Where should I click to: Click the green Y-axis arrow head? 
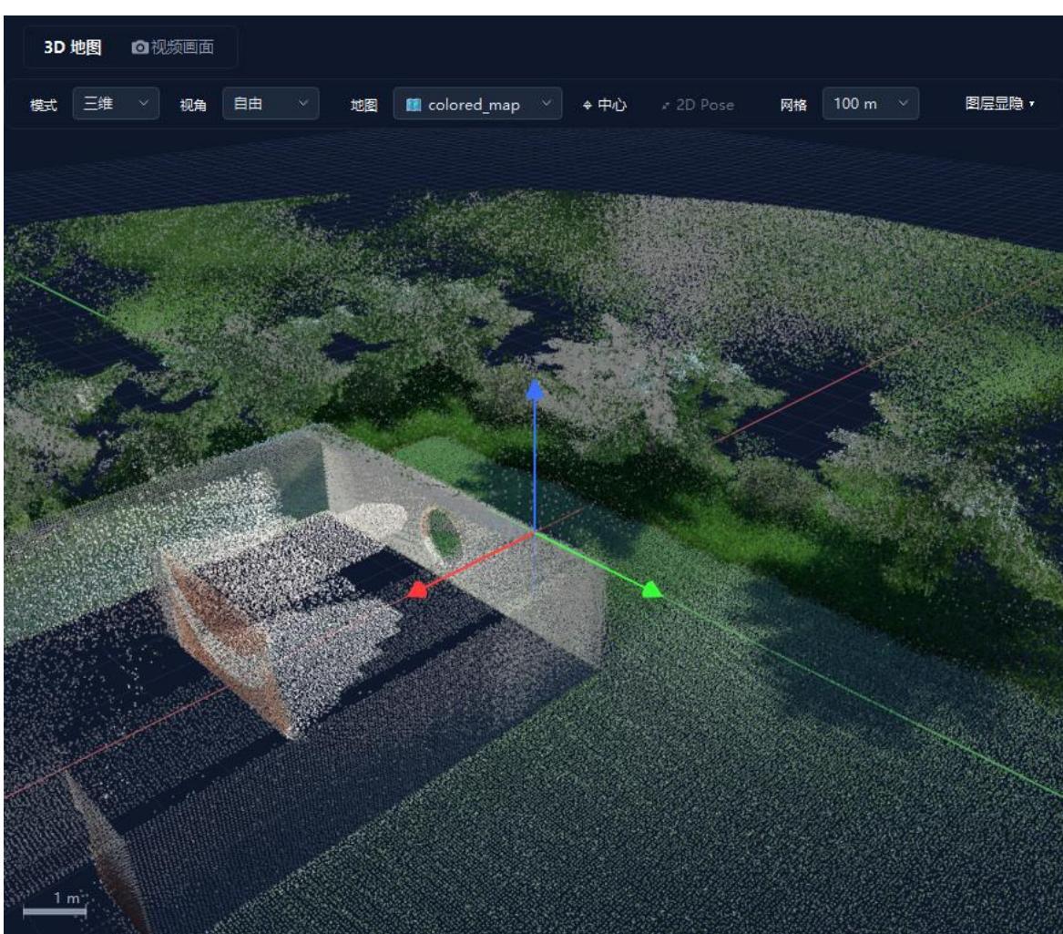coord(651,590)
